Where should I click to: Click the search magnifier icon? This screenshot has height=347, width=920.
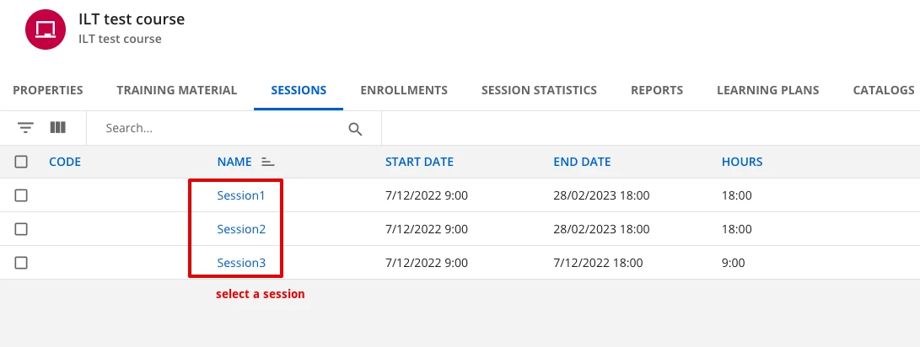[x=355, y=129]
